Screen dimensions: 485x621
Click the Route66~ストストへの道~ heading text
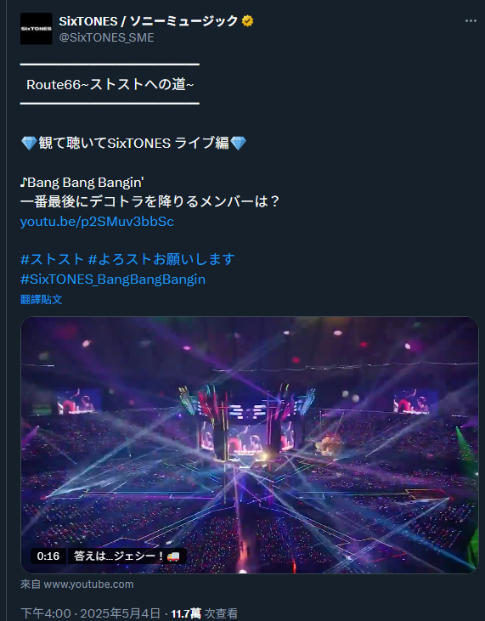110,84
